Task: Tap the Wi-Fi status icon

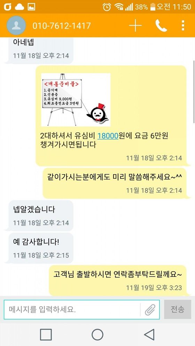Action: 119,7
